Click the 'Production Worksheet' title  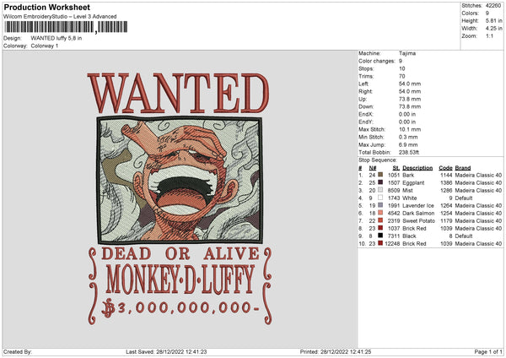[46, 7]
